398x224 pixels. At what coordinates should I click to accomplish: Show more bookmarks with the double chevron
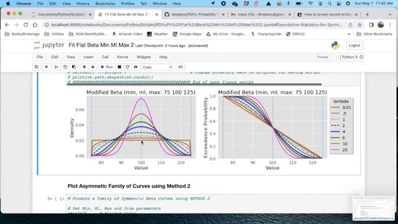pos(349,34)
